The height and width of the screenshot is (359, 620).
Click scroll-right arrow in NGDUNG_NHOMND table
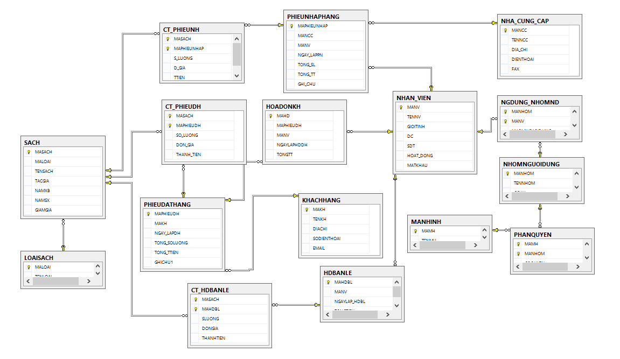point(566,134)
